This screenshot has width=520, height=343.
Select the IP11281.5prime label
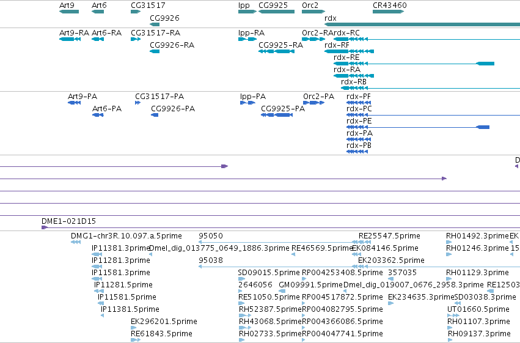click(x=123, y=285)
